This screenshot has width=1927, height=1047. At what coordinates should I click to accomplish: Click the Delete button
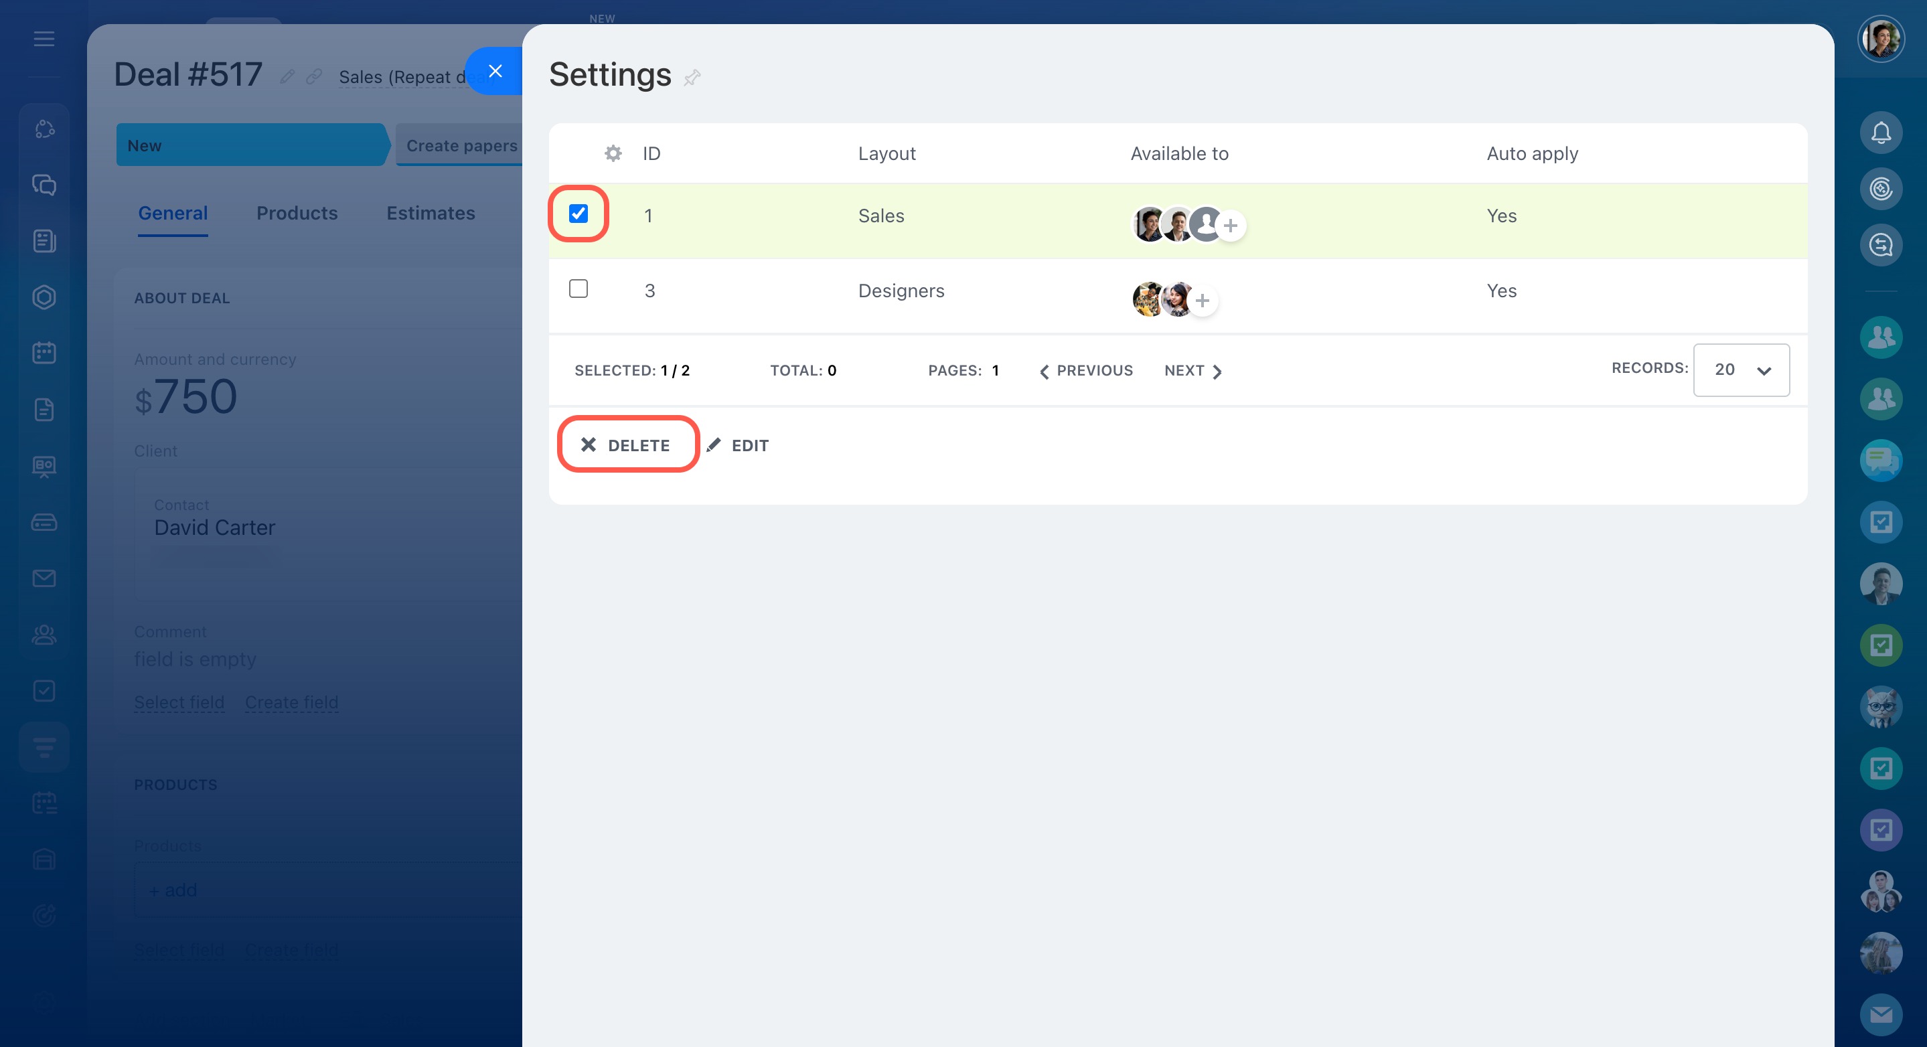pos(627,445)
